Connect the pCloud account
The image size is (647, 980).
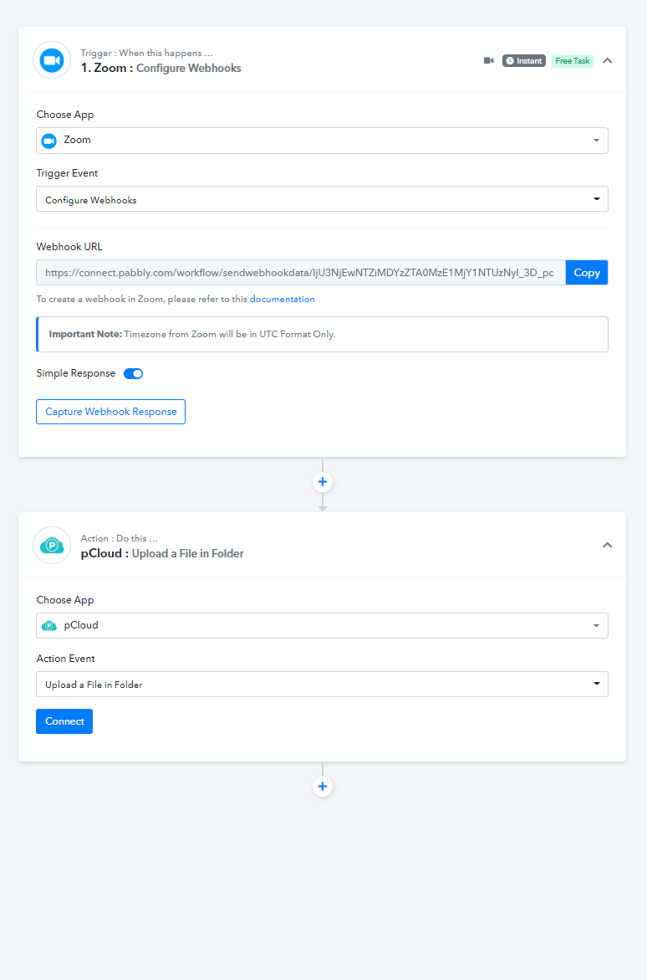pyautogui.click(x=64, y=721)
